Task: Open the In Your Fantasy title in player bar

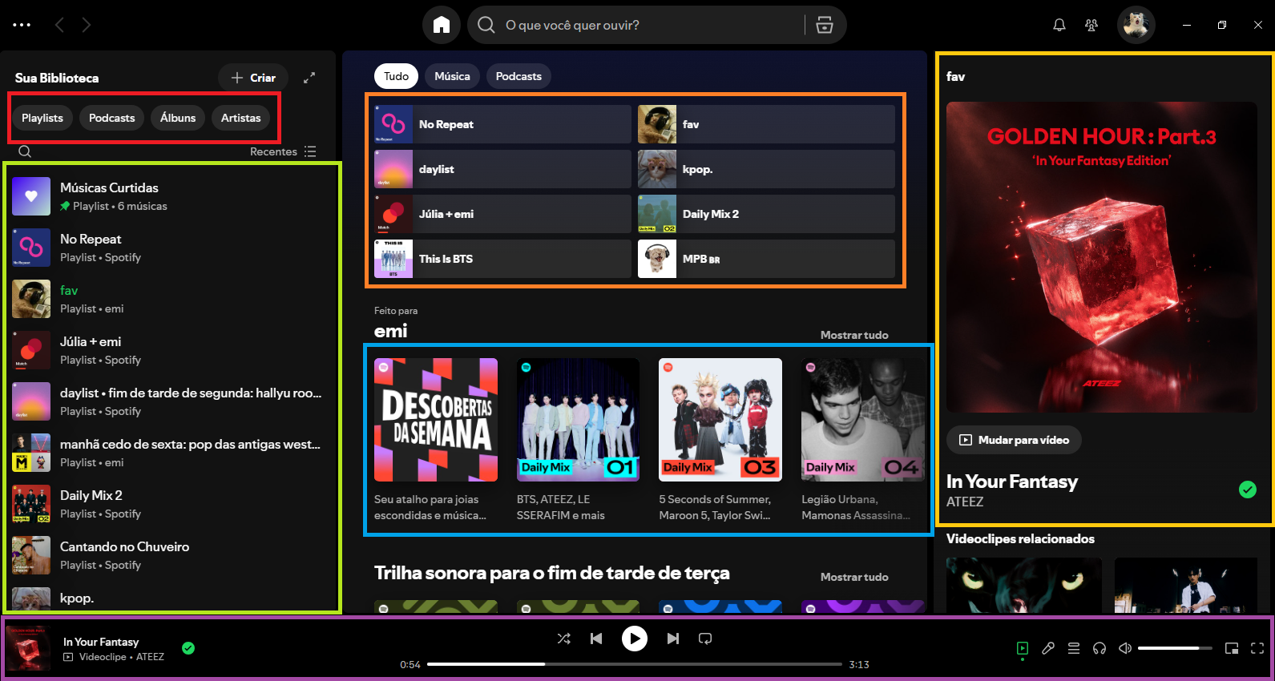Action: 101,642
